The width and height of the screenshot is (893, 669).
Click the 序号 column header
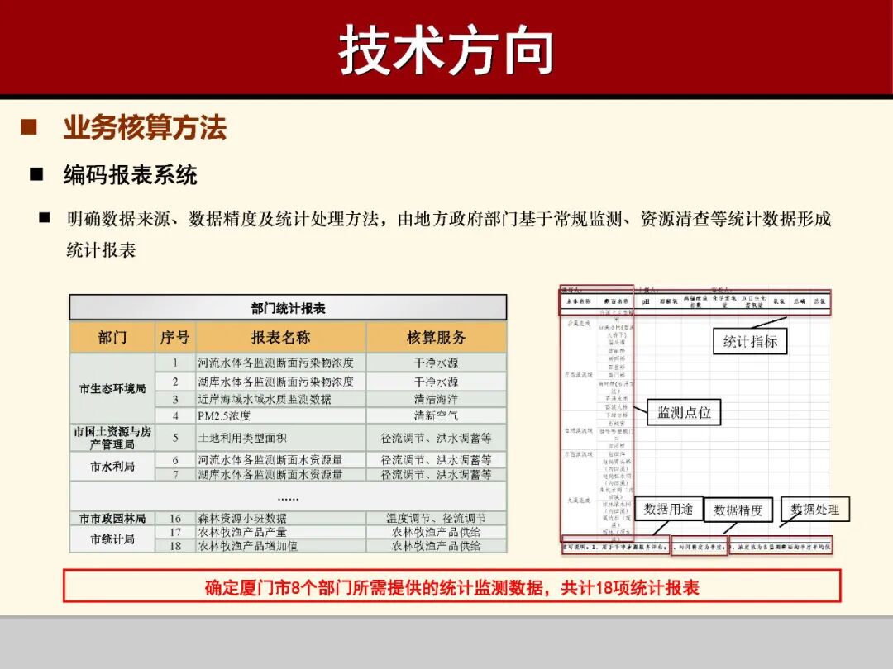click(x=175, y=337)
